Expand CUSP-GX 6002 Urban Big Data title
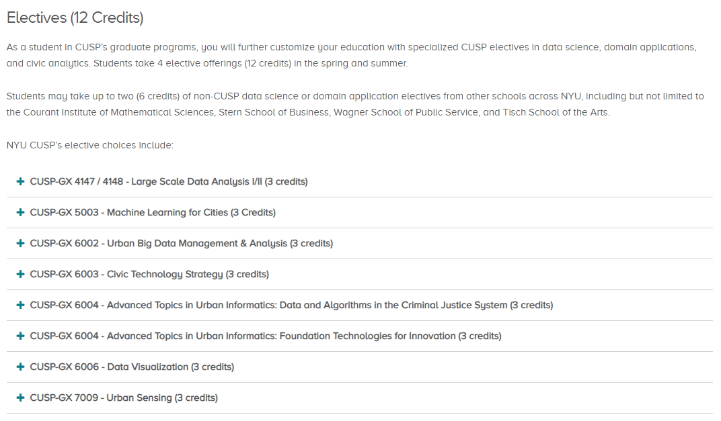 (181, 243)
